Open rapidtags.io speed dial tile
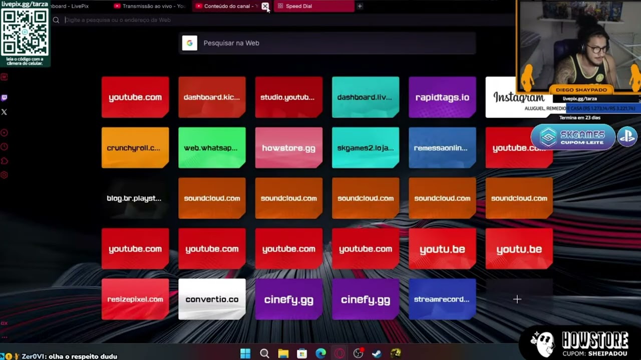This screenshot has height=360, width=641. coord(442,97)
